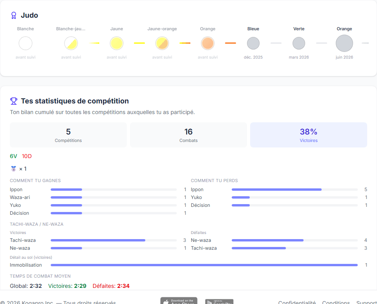Click the 6V wins count
The height and width of the screenshot is (304, 377).
(x=13, y=156)
